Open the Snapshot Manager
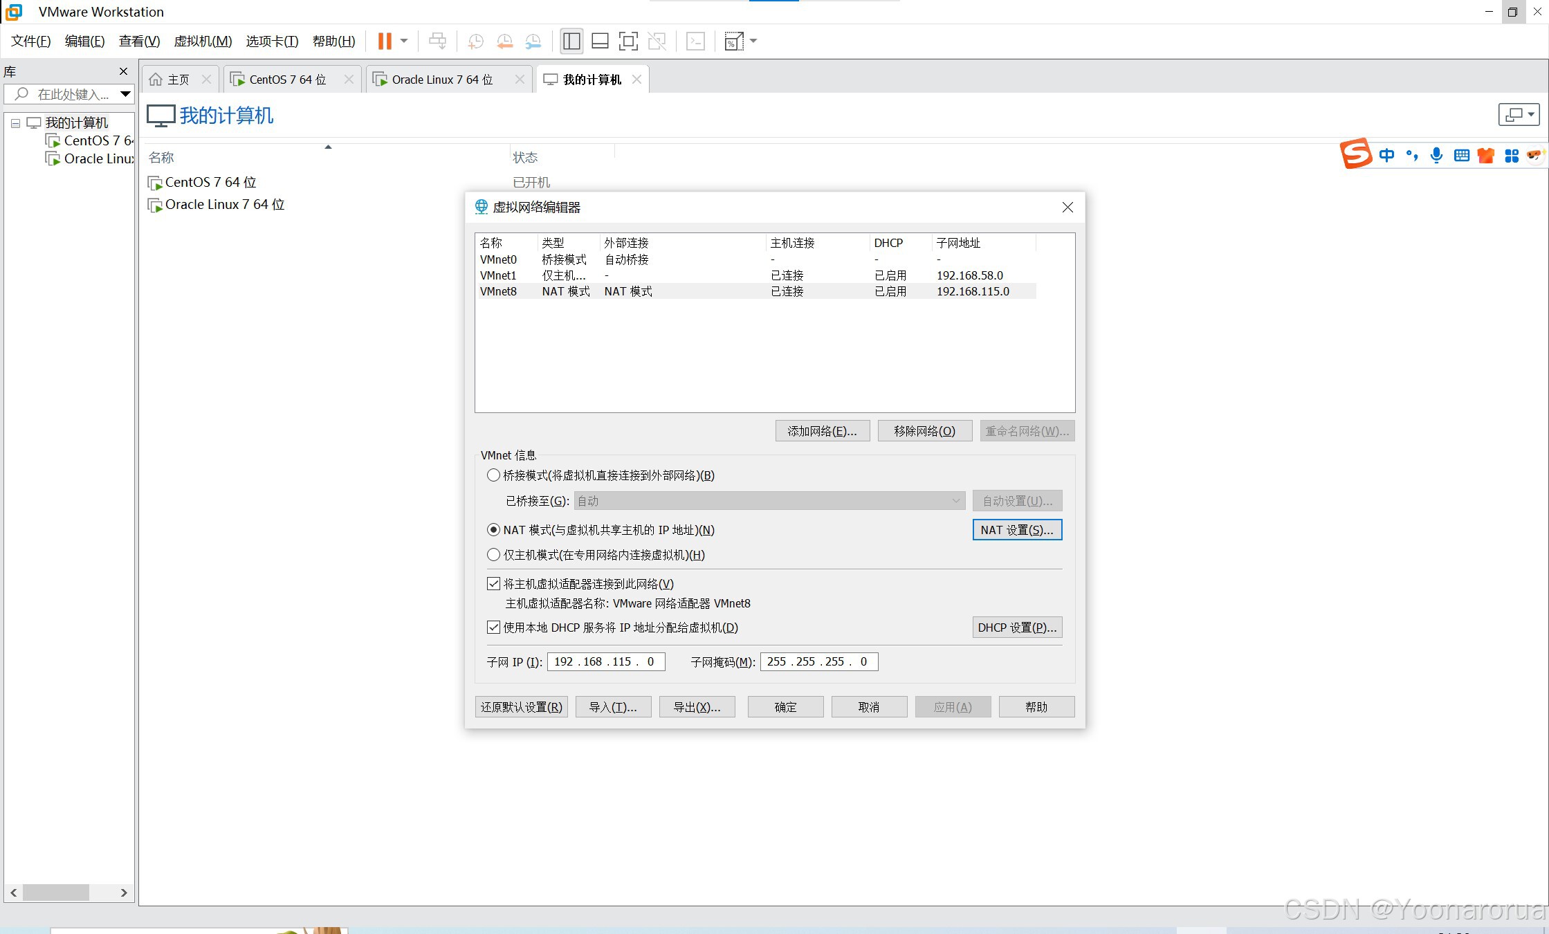The height and width of the screenshot is (934, 1549). pos(533,41)
